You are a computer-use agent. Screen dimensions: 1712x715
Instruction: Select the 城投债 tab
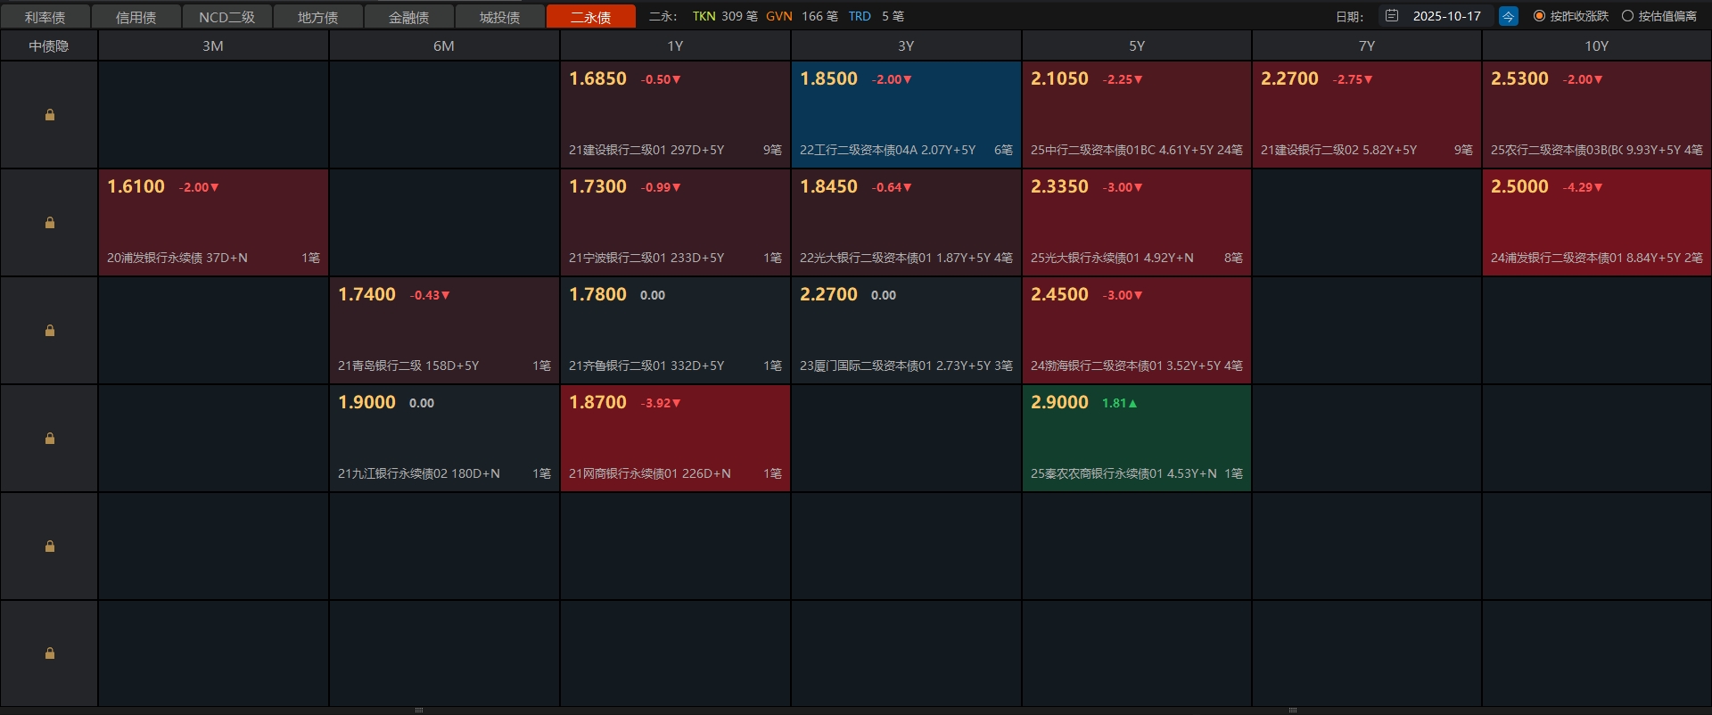tap(499, 17)
